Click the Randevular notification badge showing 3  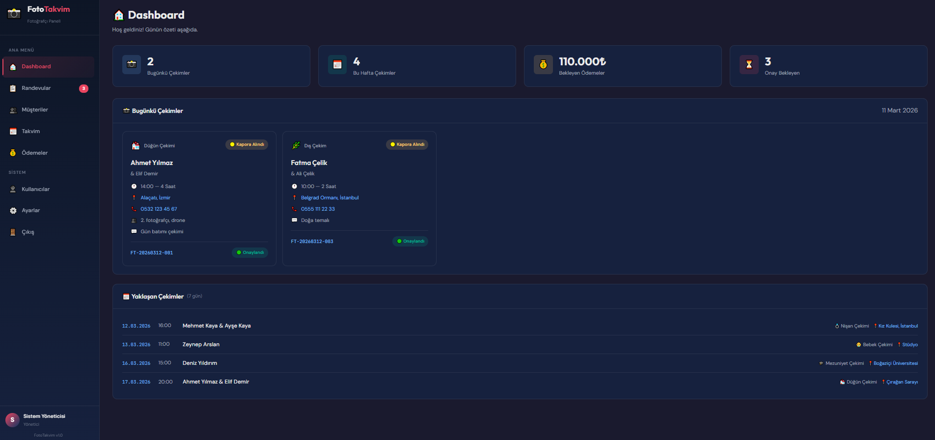84,88
